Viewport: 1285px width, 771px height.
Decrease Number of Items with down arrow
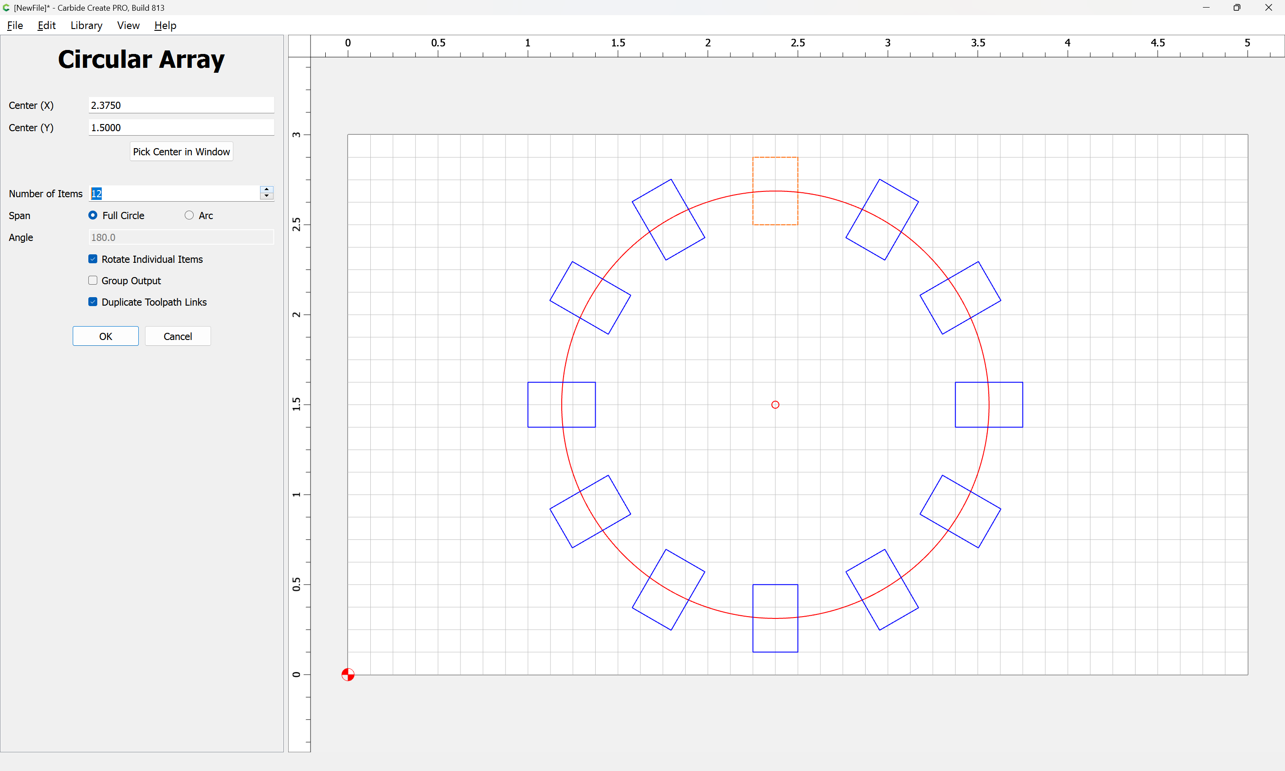tap(266, 196)
